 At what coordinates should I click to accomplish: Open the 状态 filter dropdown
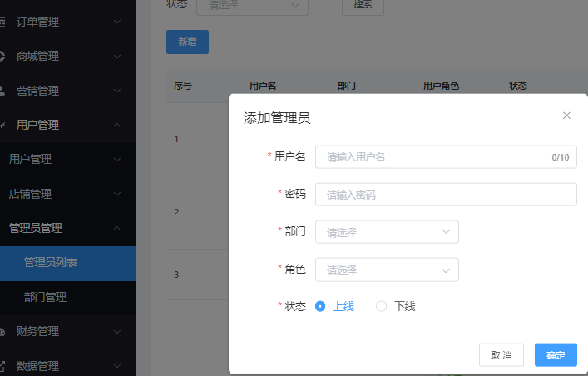click(252, 5)
